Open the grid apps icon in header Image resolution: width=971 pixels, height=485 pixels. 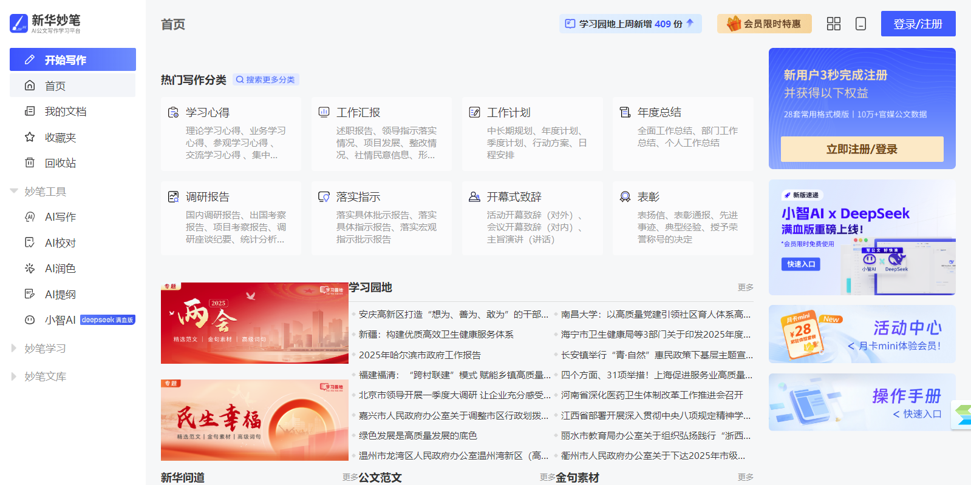(x=833, y=24)
